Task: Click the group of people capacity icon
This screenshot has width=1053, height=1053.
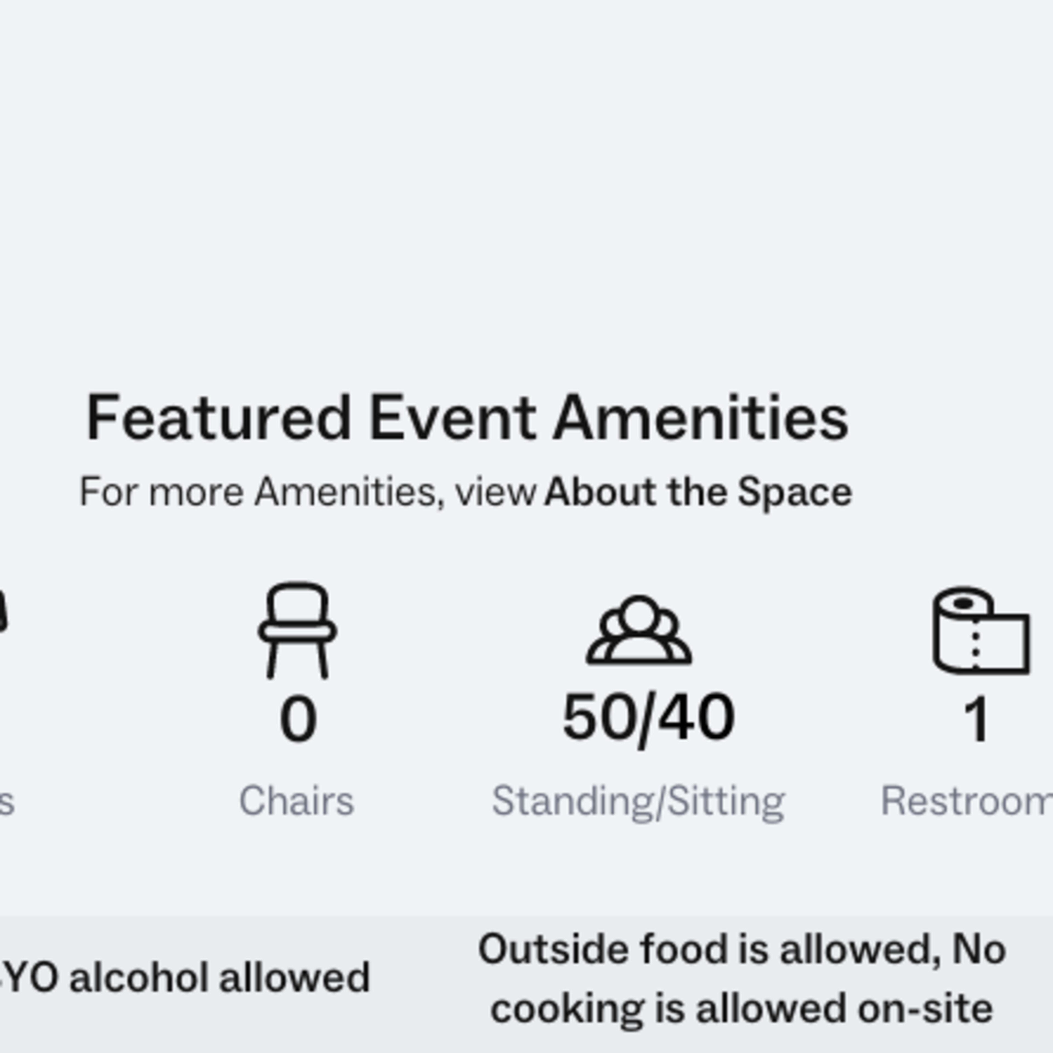Action: click(x=639, y=630)
